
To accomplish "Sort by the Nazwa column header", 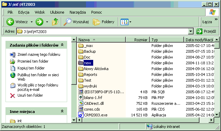I will pyautogui.click(x=101, y=40).
